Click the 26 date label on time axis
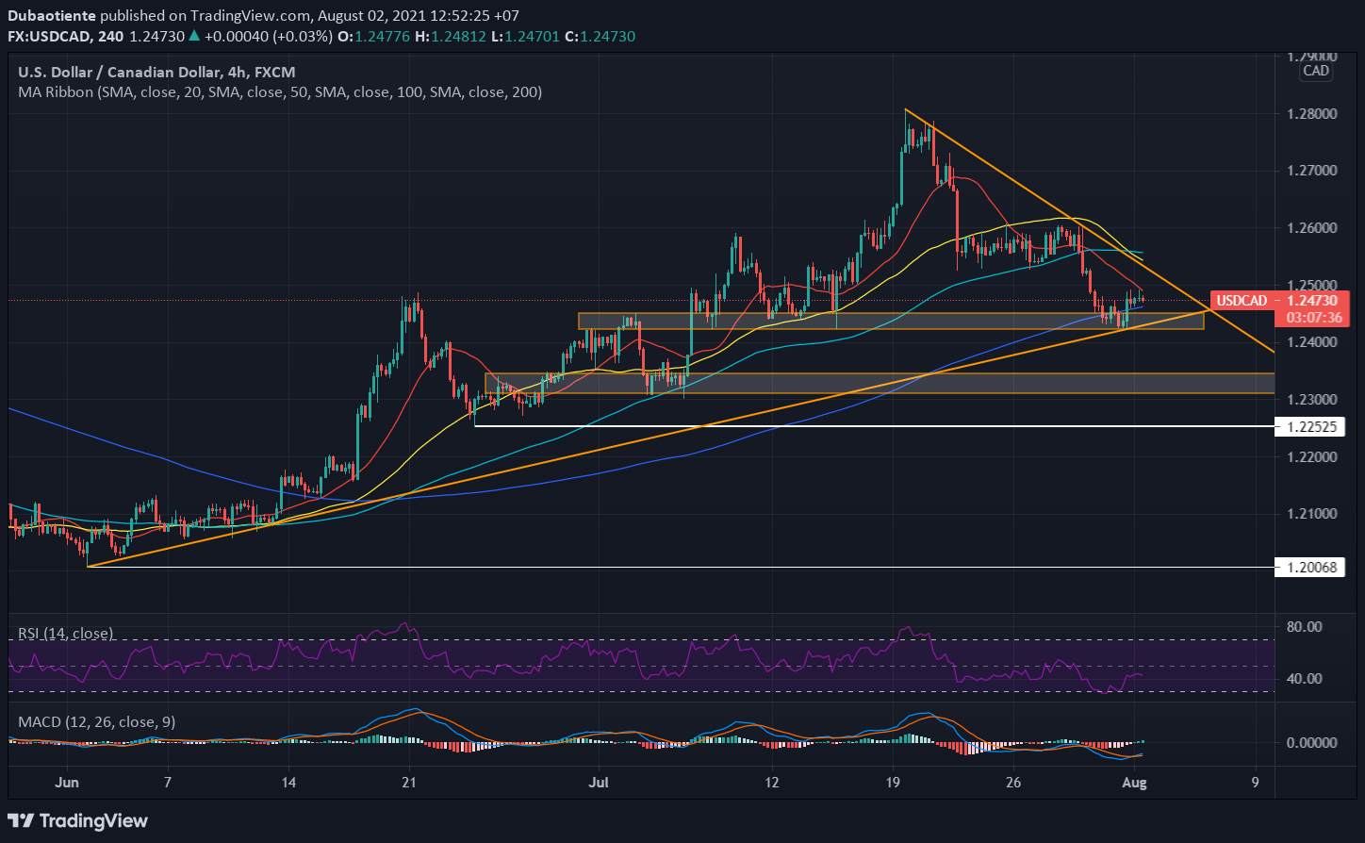The height and width of the screenshot is (843, 1365). coord(1015,782)
